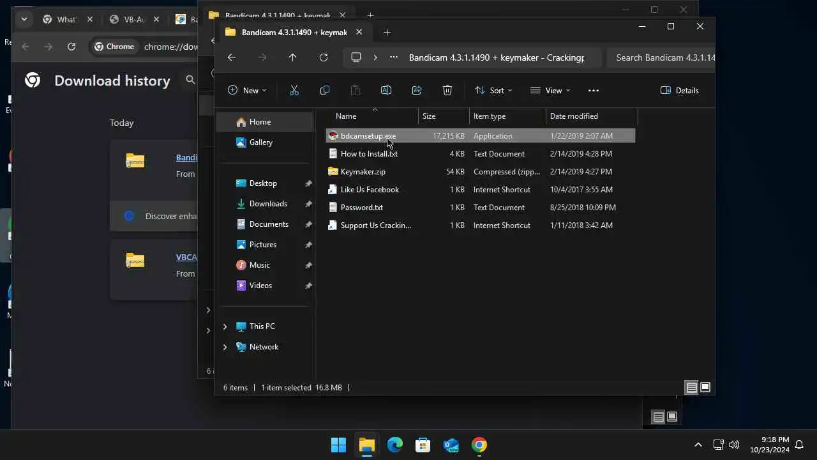This screenshot has width=817, height=460.
Task: Open the Details pane
Action: pyautogui.click(x=679, y=91)
